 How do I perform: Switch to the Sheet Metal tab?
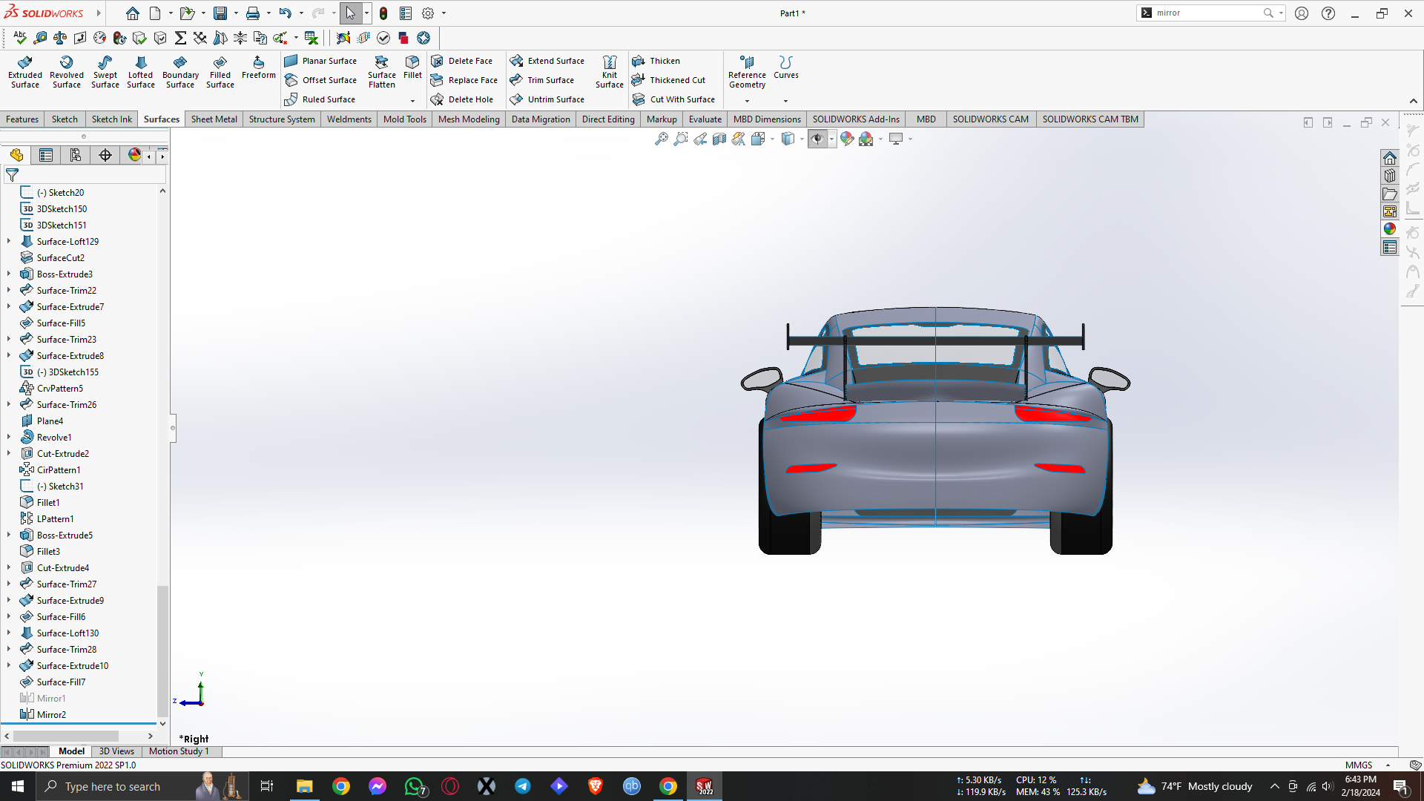tap(214, 119)
